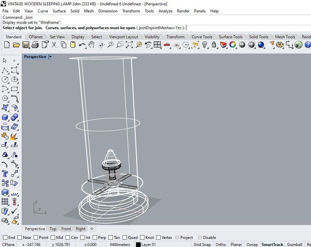
Task: Paste from the clipboard icon
Action: click(x=73, y=45)
